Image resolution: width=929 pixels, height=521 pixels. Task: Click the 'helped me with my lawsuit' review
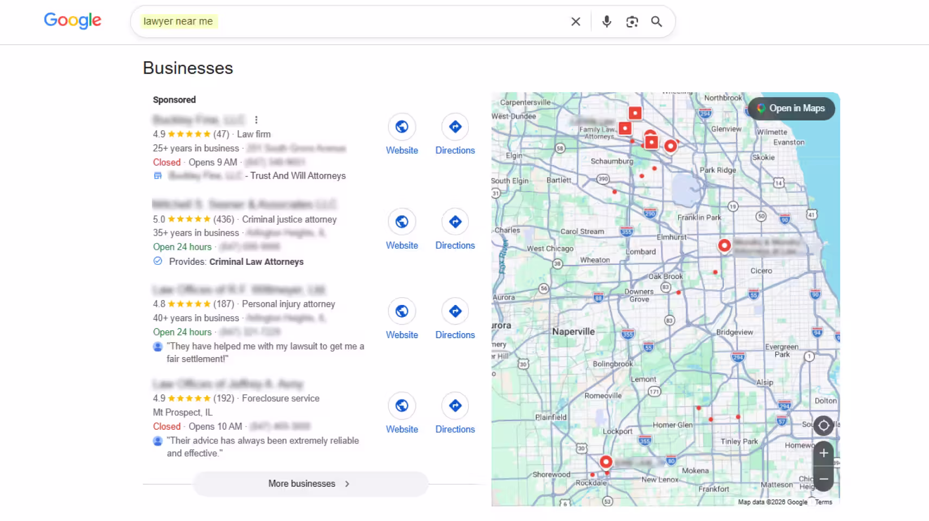pyautogui.click(x=265, y=352)
